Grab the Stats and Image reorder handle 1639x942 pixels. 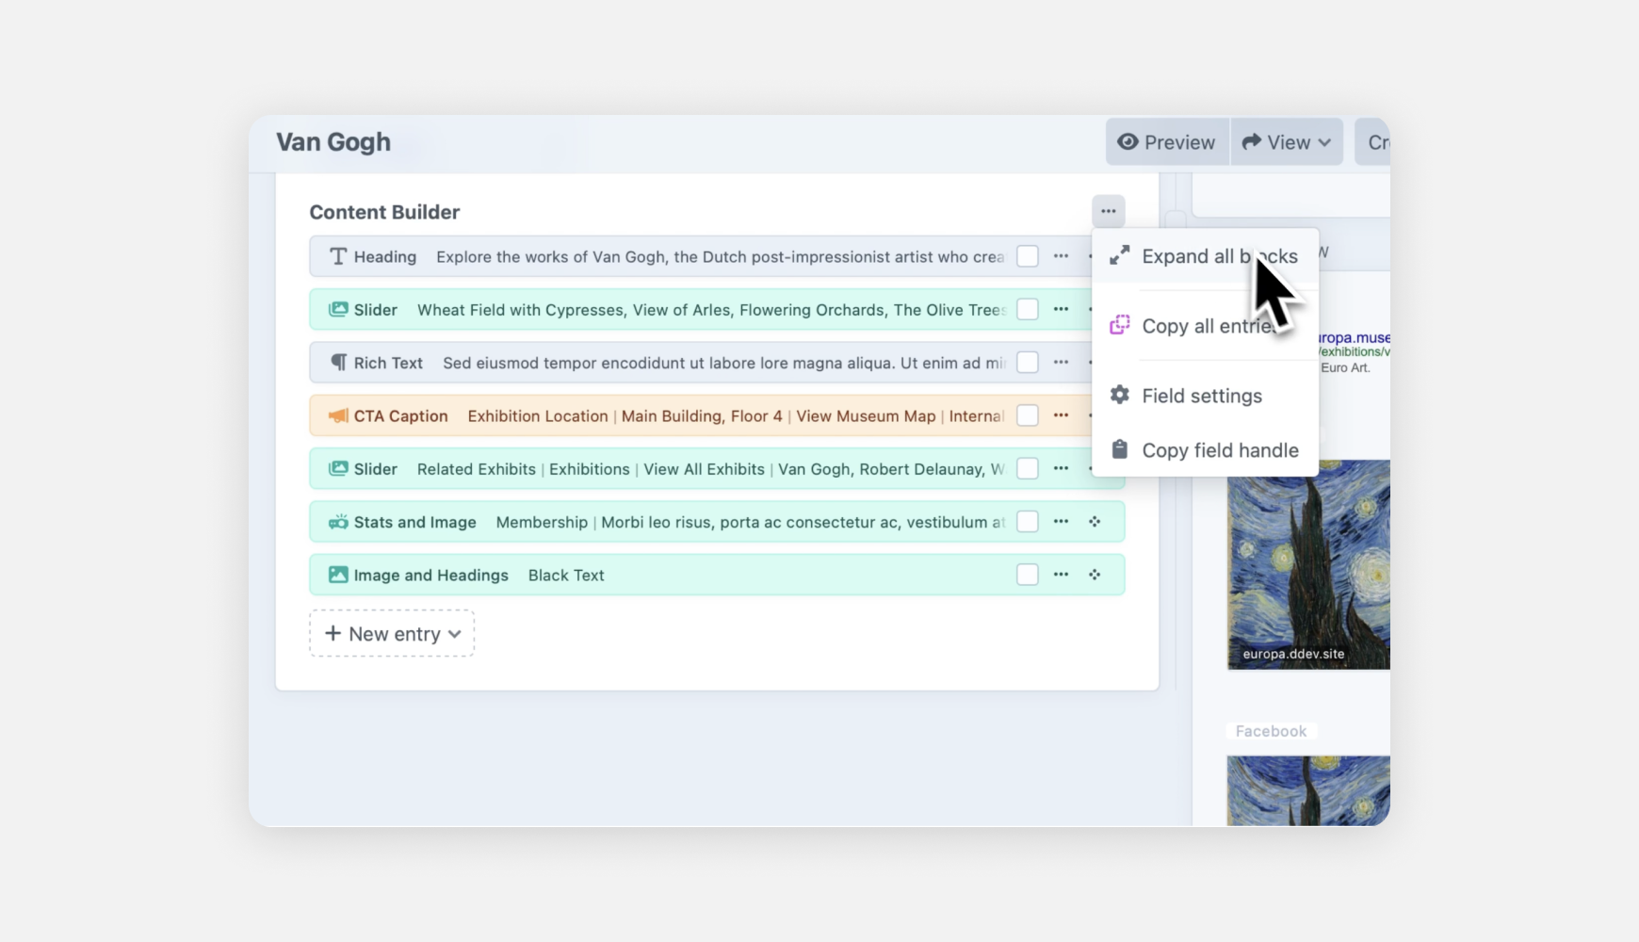1095,522
